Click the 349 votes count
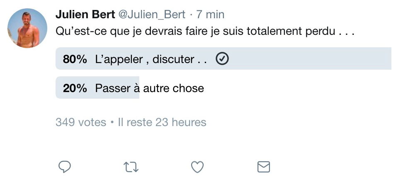Viewport: 413px width, 180px height. [x=81, y=122]
